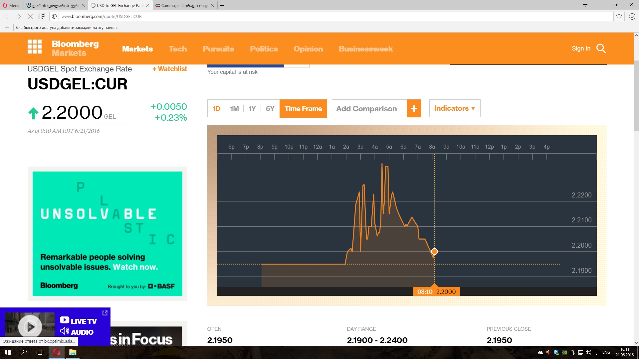
Task: Add USDGEL to Watchlist
Action: coord(170,69)
